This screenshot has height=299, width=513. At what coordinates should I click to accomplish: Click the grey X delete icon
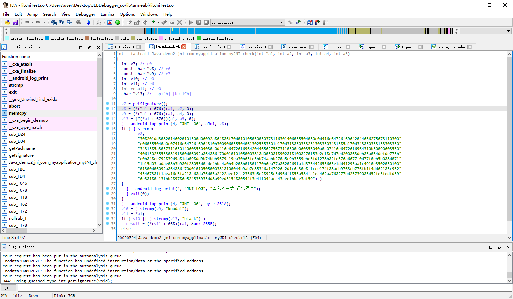(x=180, y=22)
